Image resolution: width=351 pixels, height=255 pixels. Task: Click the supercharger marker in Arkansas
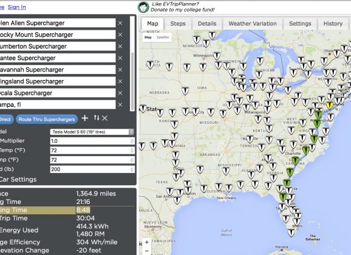200,169
